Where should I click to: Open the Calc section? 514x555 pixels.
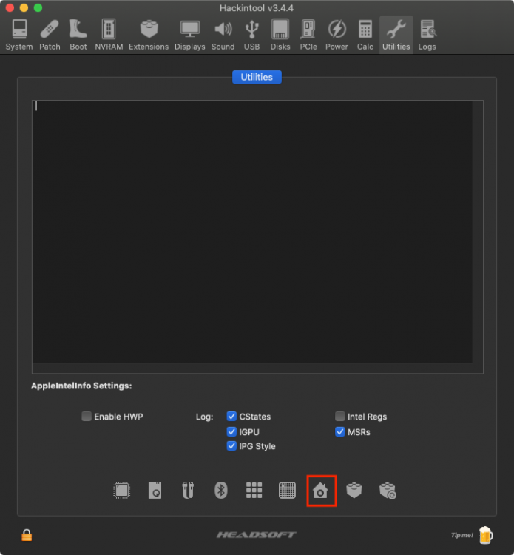pyautogui.click(x=365, y=35)
